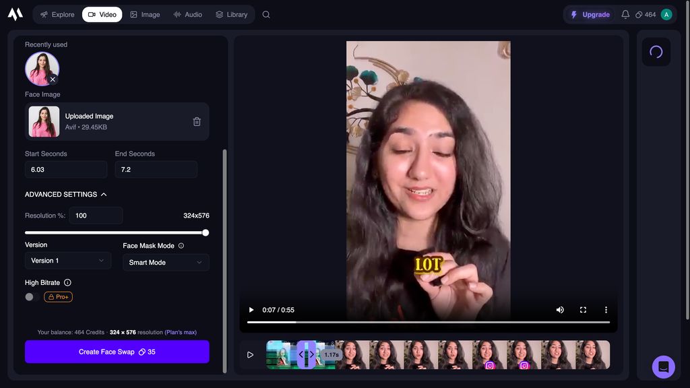The image size is (690, 388).
Task: Remove the recently used face image
Action: coord(53,79)
